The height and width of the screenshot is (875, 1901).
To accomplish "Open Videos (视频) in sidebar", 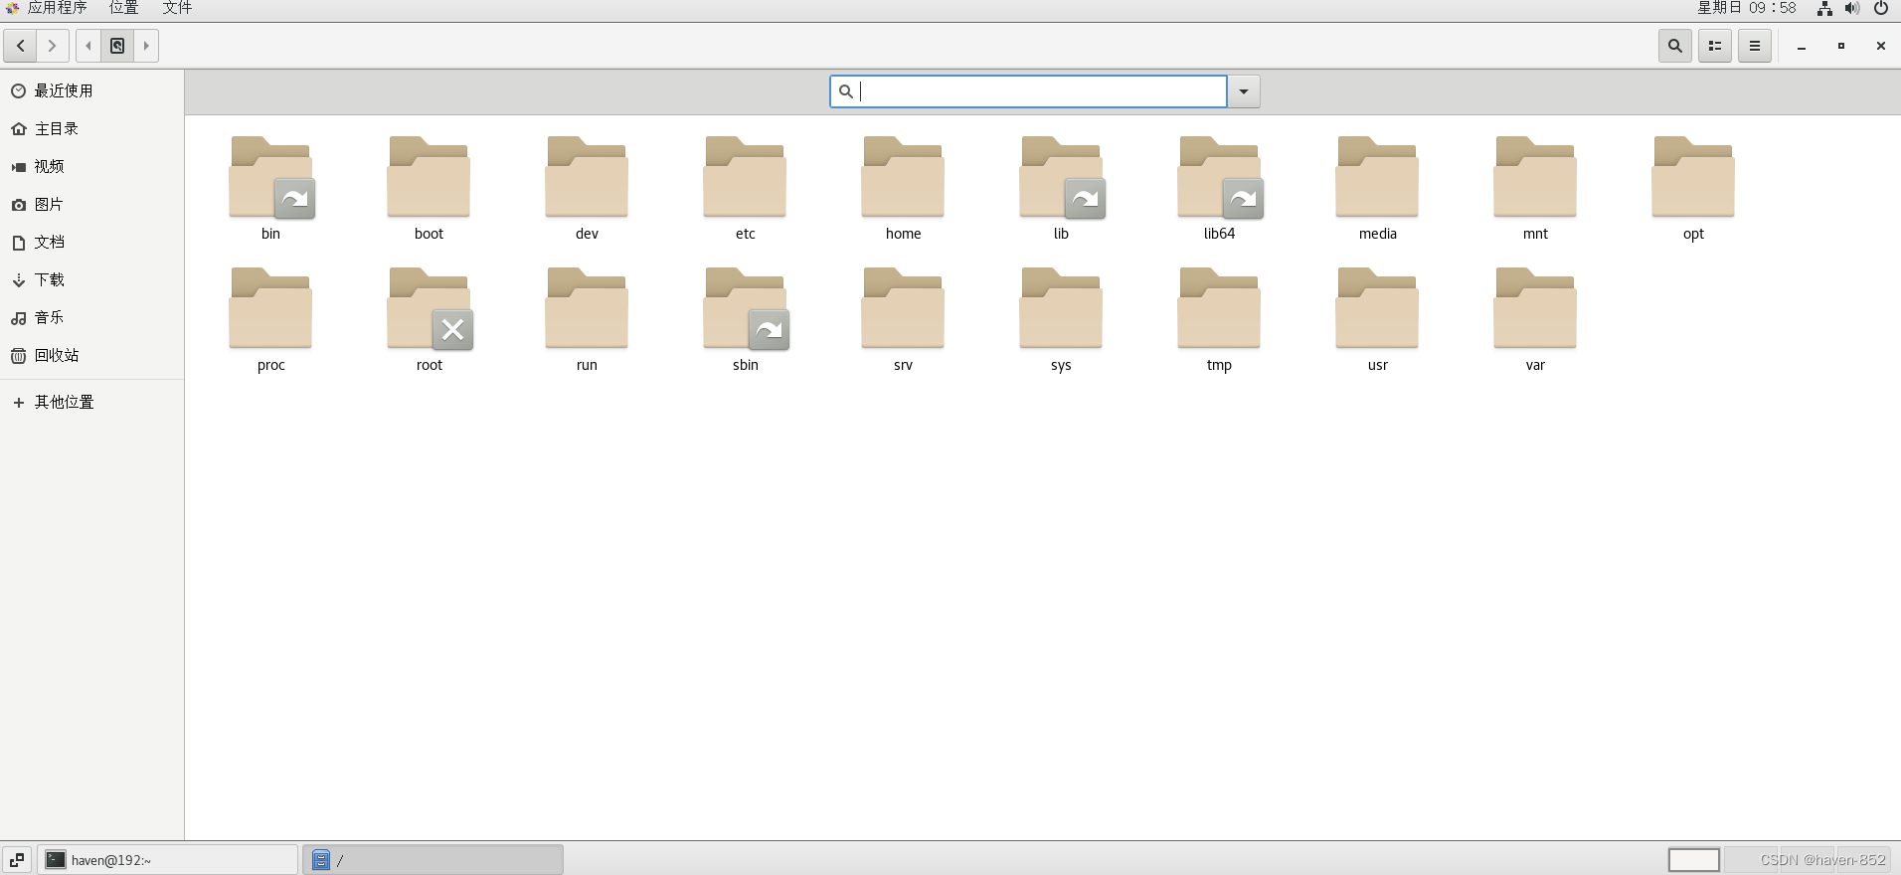I will [91, 166].
